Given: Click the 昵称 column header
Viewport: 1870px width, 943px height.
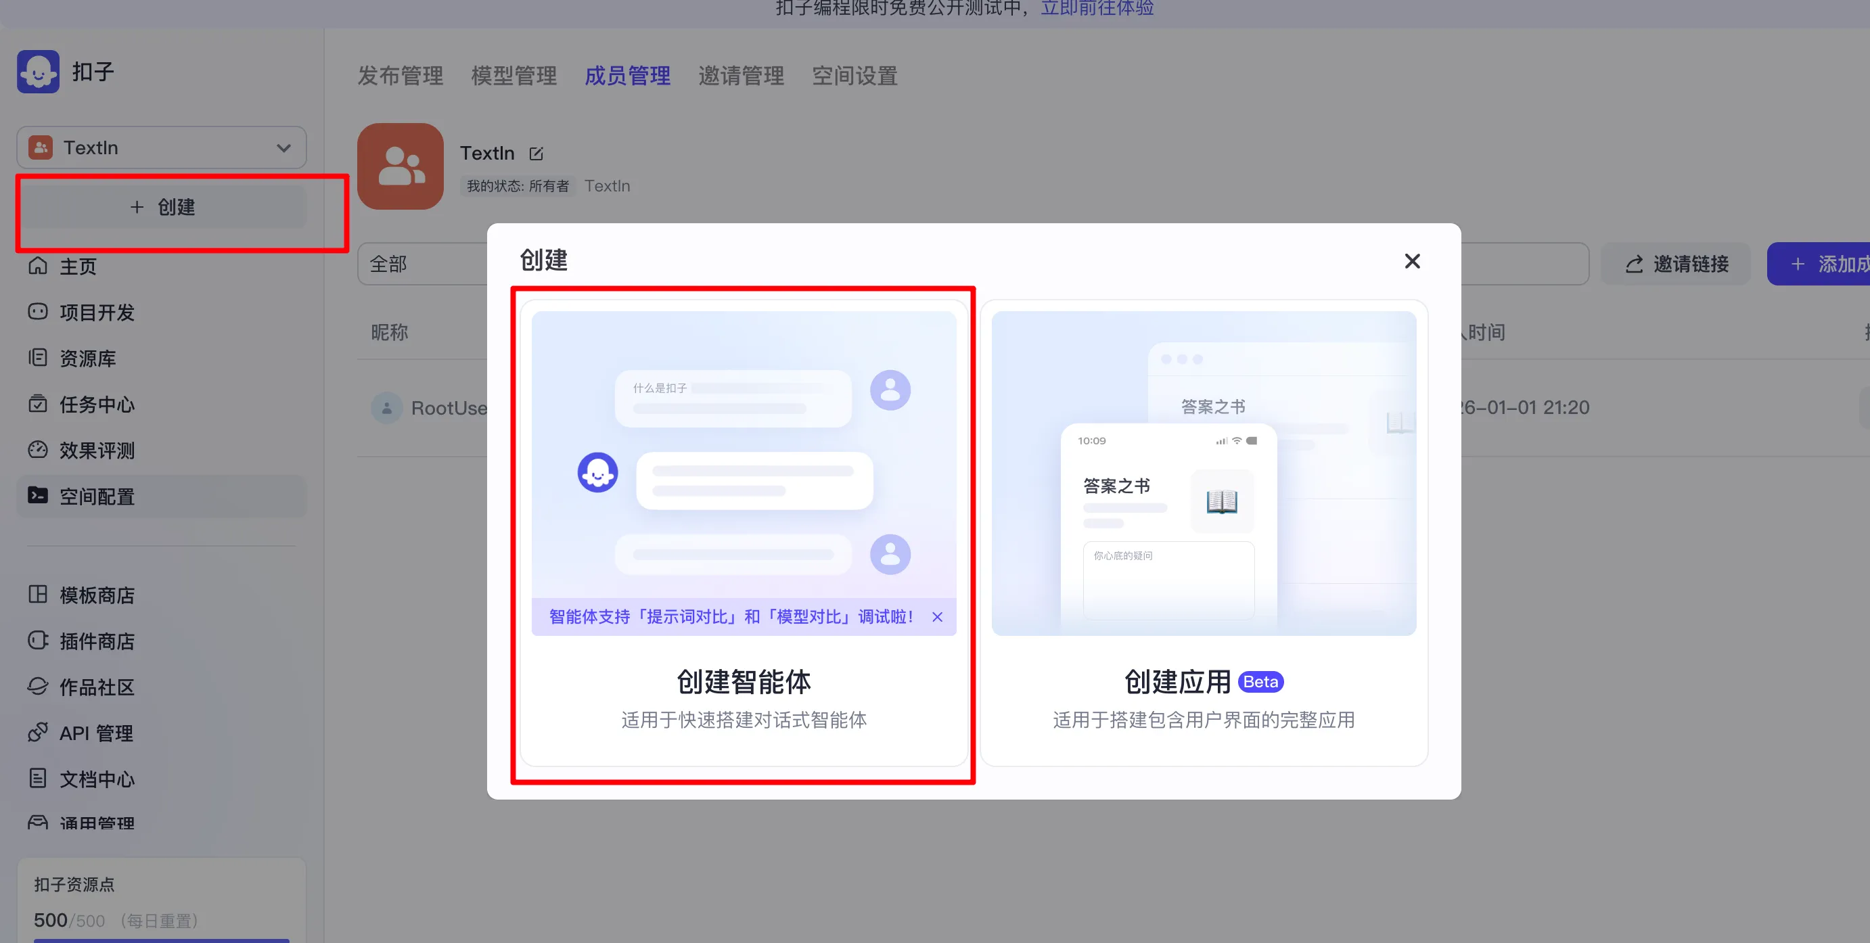Looking at the screenshot, I should click(390, 332).
